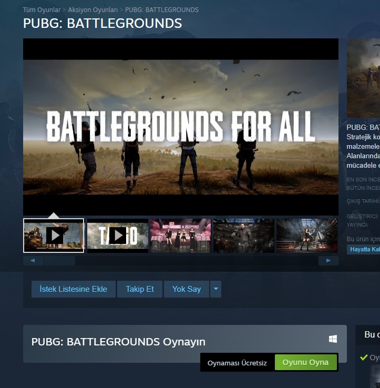The height and width of the screenshot is (388, 380).
Task: Click the green Oyunu Oyna button
Action: 305,362
